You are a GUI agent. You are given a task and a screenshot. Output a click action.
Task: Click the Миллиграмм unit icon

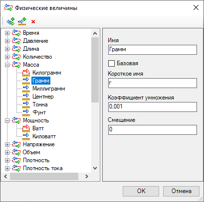click(x=26, y=89)
